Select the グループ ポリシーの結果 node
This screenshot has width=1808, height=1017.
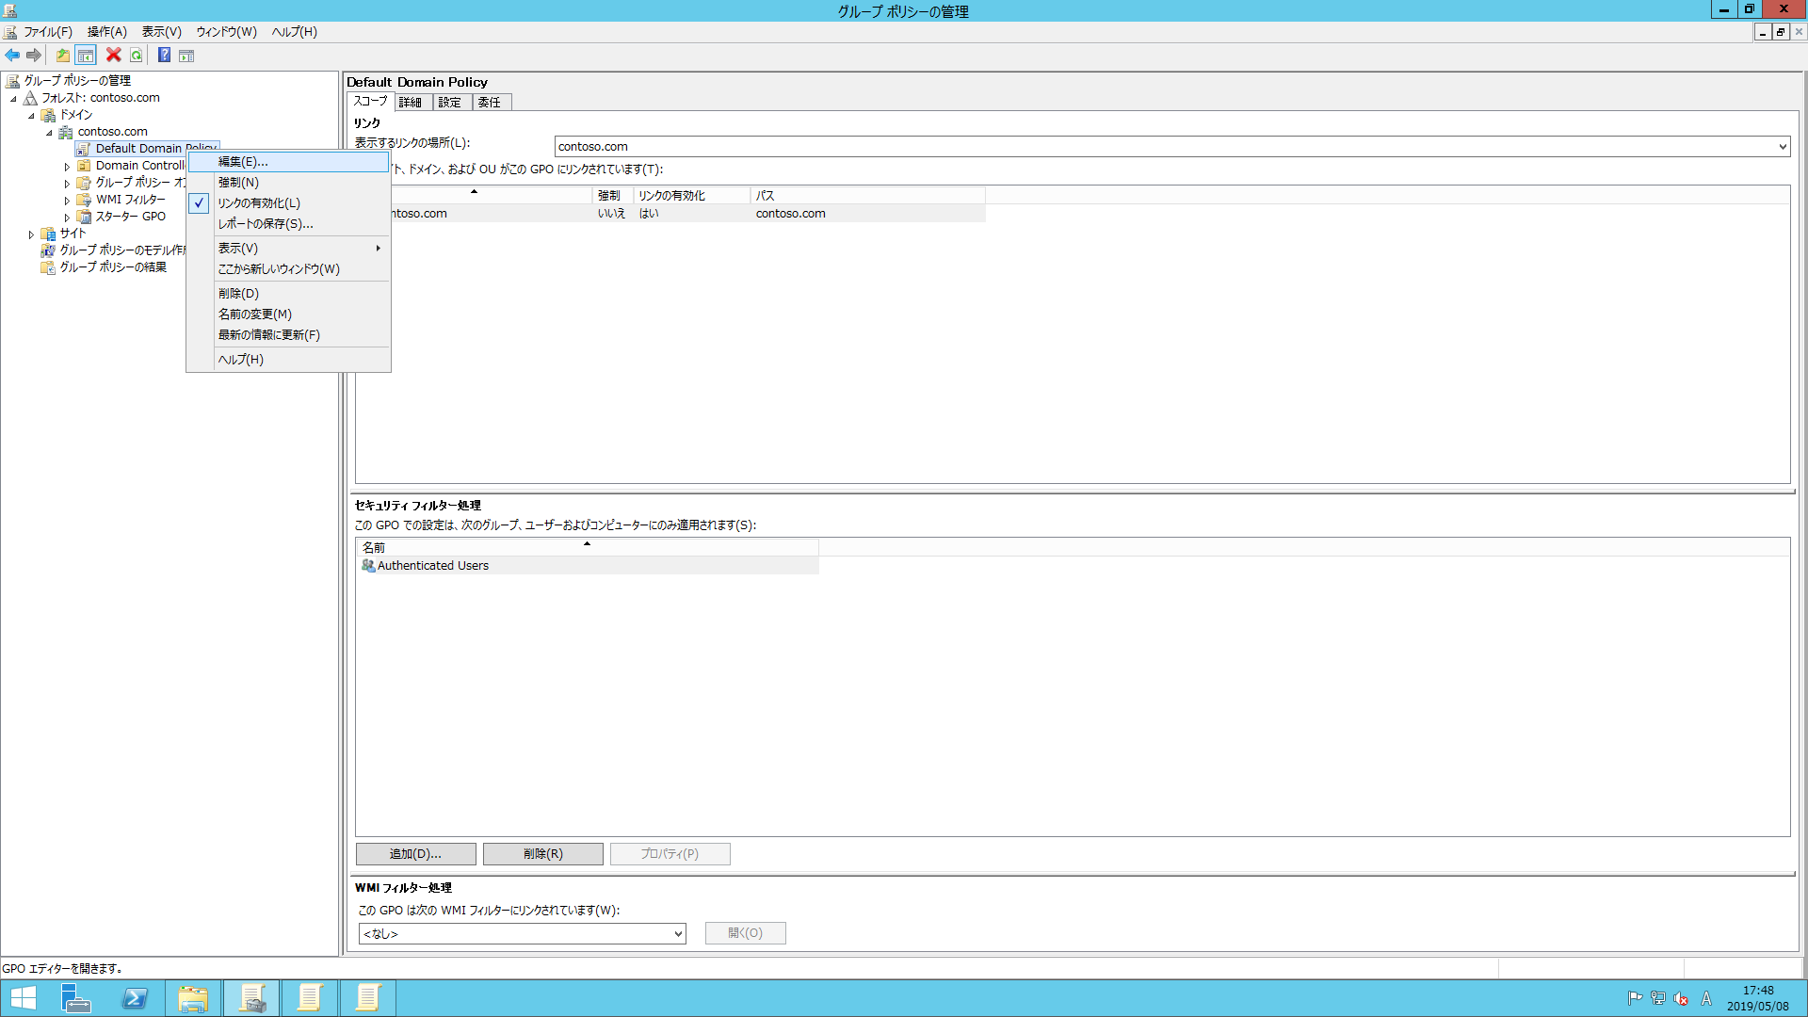click(113, 267)
